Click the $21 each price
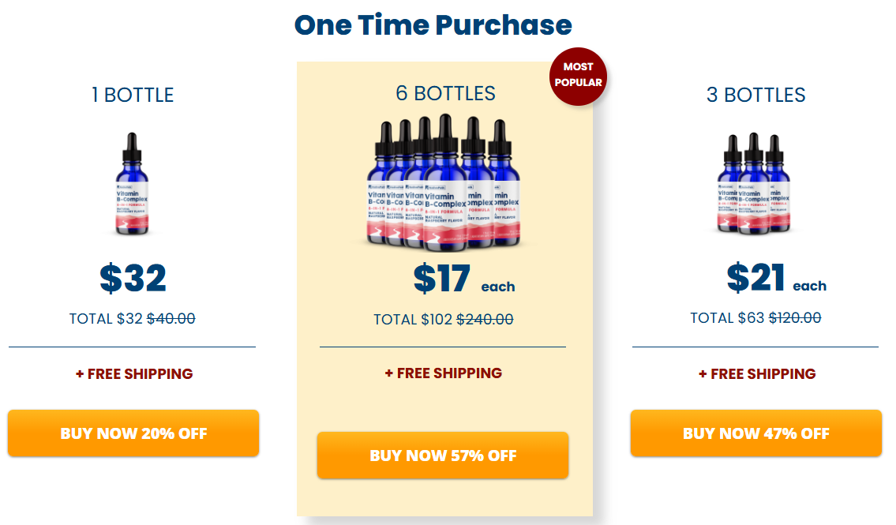This screenshot has width=896, height=525. [x=776, y=279]
